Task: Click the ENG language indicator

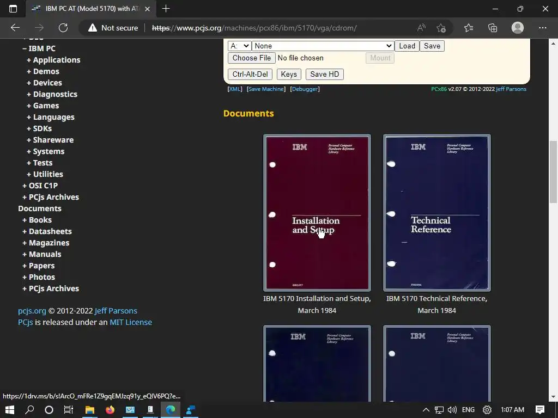Action: coord(468,410)
